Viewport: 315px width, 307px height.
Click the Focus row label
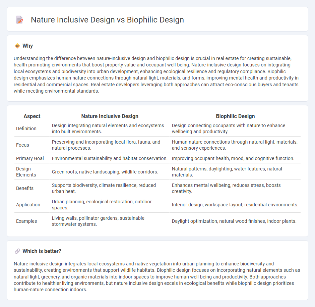[x=22, y=145]
